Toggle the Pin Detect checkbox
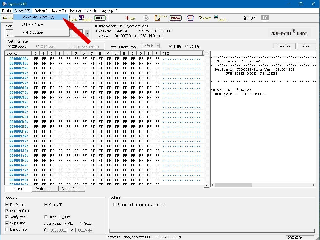 tap(7, 204)
